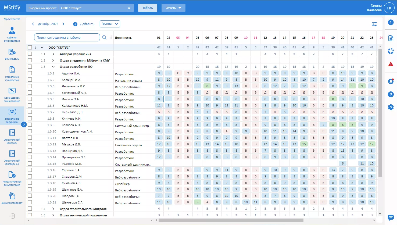Click the red warning triangle icon
This screenshot has height=225, width=397.
coord(391,64)
